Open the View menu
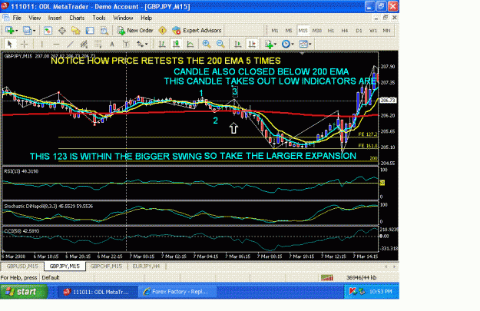 [35, 18]
